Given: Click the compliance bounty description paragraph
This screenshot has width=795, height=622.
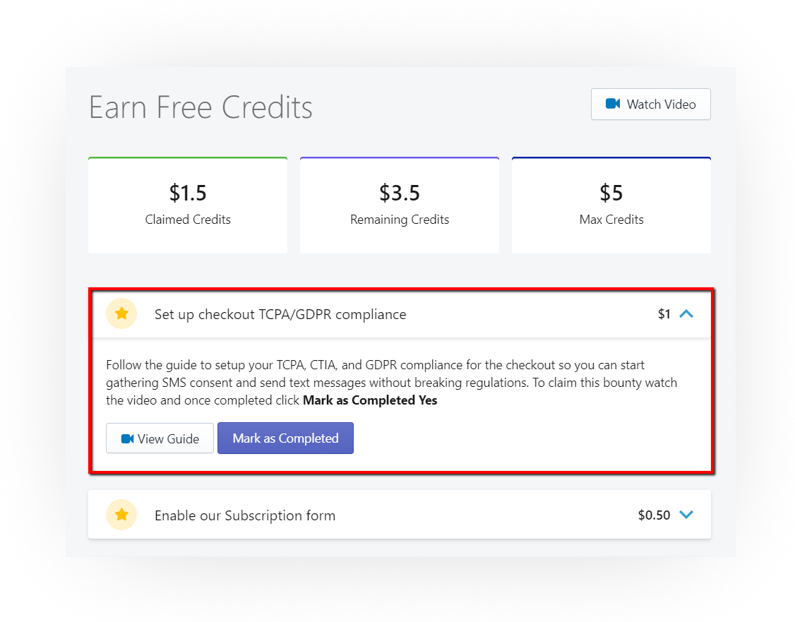Looking at the screenshot, I should (391, 383).
